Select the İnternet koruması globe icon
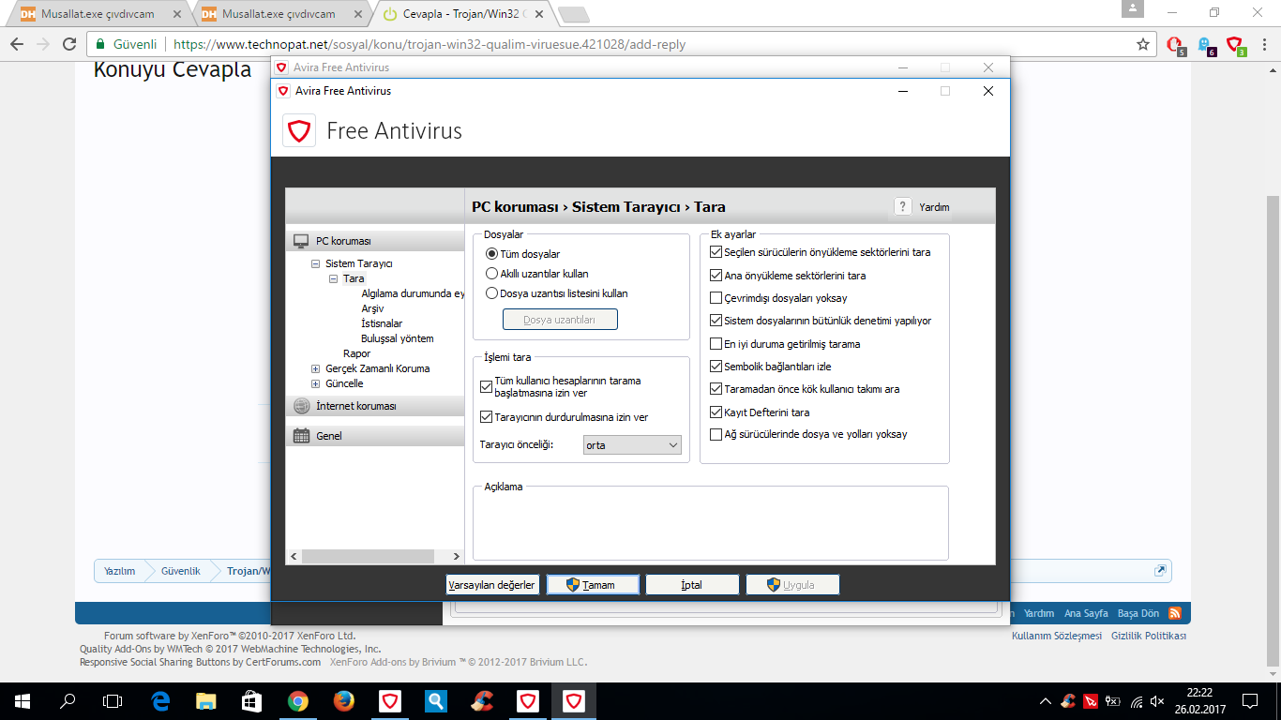Viewport: 1281px width, 720px height. 301,406
